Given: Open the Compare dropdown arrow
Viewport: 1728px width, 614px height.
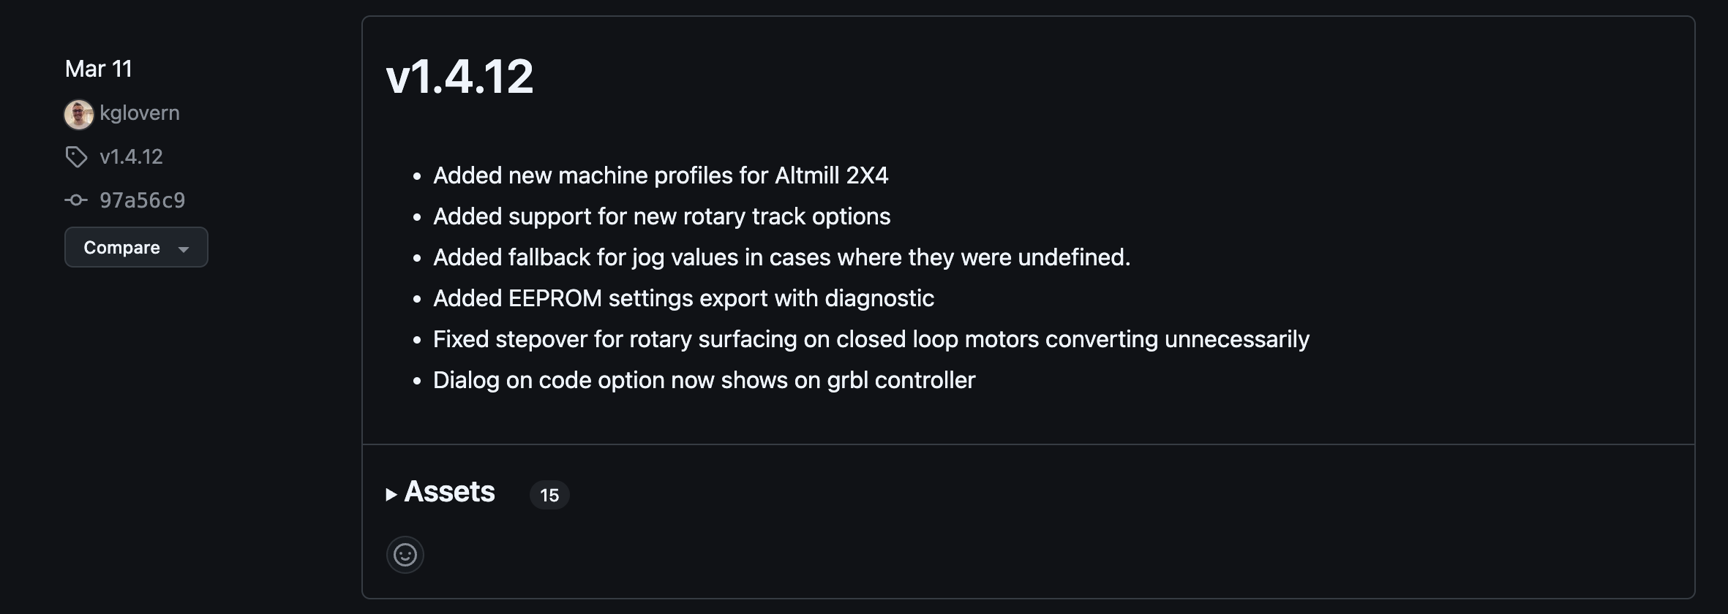Looking at the screenshot, I should pyautogui.click(x=183, y=249).
